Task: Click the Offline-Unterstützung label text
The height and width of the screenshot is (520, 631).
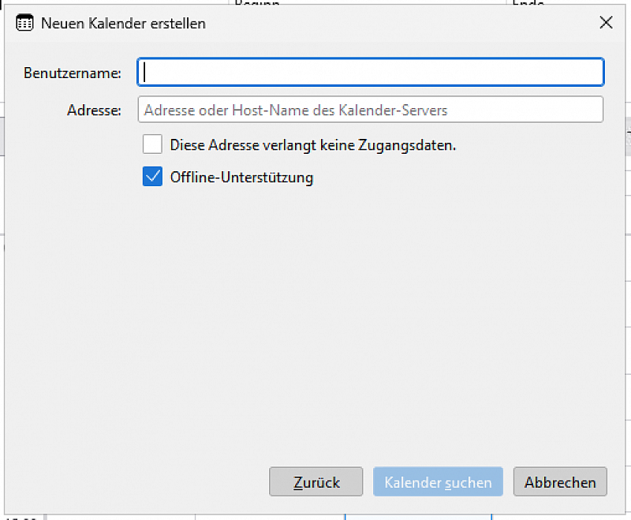Action: pos(241,178)
